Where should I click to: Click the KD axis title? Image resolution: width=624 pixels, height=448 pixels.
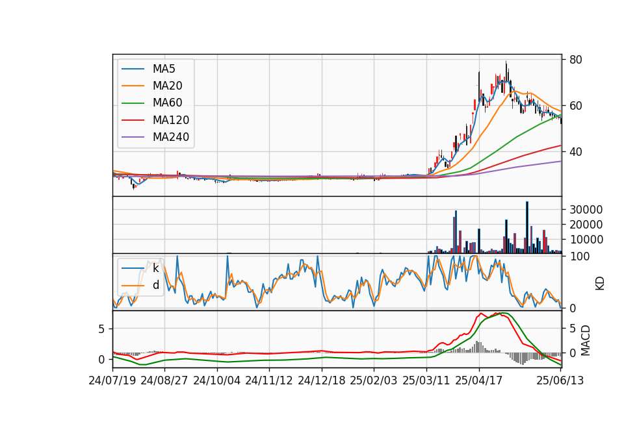tap(600, 283)
